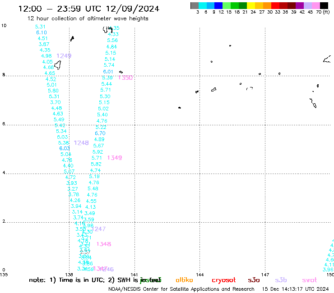Select the timestamp '15 Dec 14:13:17 UTC 2024'
The image size is (334, 293).
point(295,289)
